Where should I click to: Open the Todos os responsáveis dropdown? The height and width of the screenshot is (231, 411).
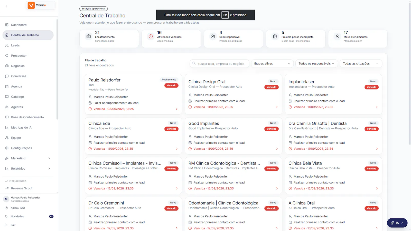(x=316, y=64)
